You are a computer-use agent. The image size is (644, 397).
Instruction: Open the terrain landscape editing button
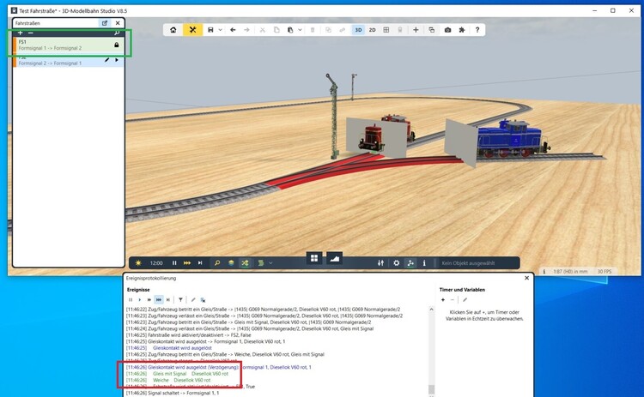coord(335,258)
